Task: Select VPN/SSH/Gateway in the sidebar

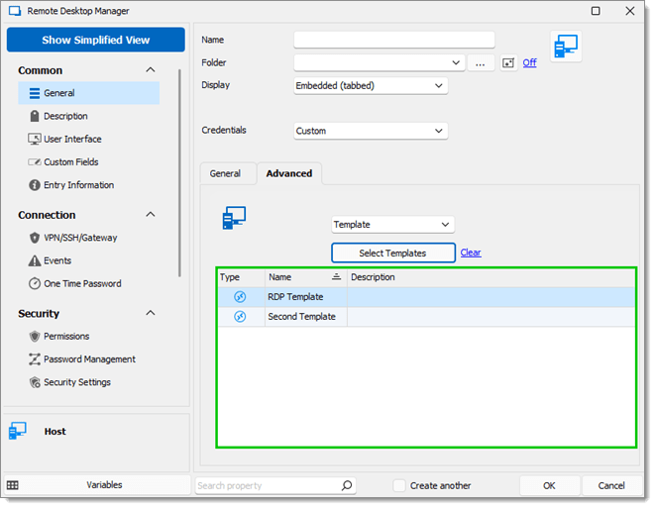Action: [80, 238]
